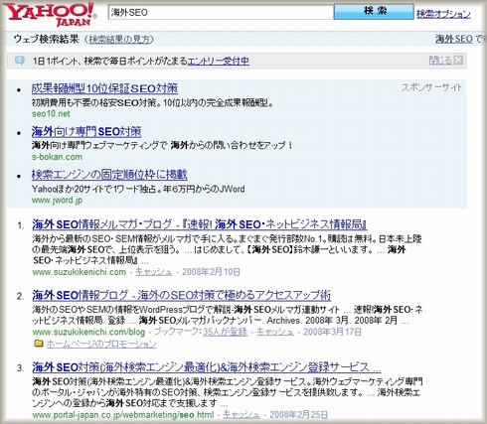
Task: Open sponsor ad 海外向け専門SEO対策
Action: point(86,131)
